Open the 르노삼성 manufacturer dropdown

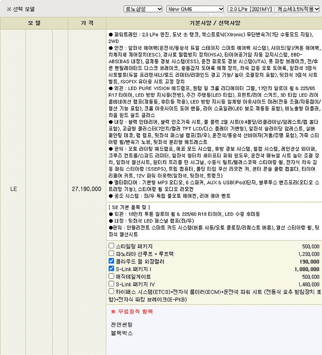pos(143,9)
